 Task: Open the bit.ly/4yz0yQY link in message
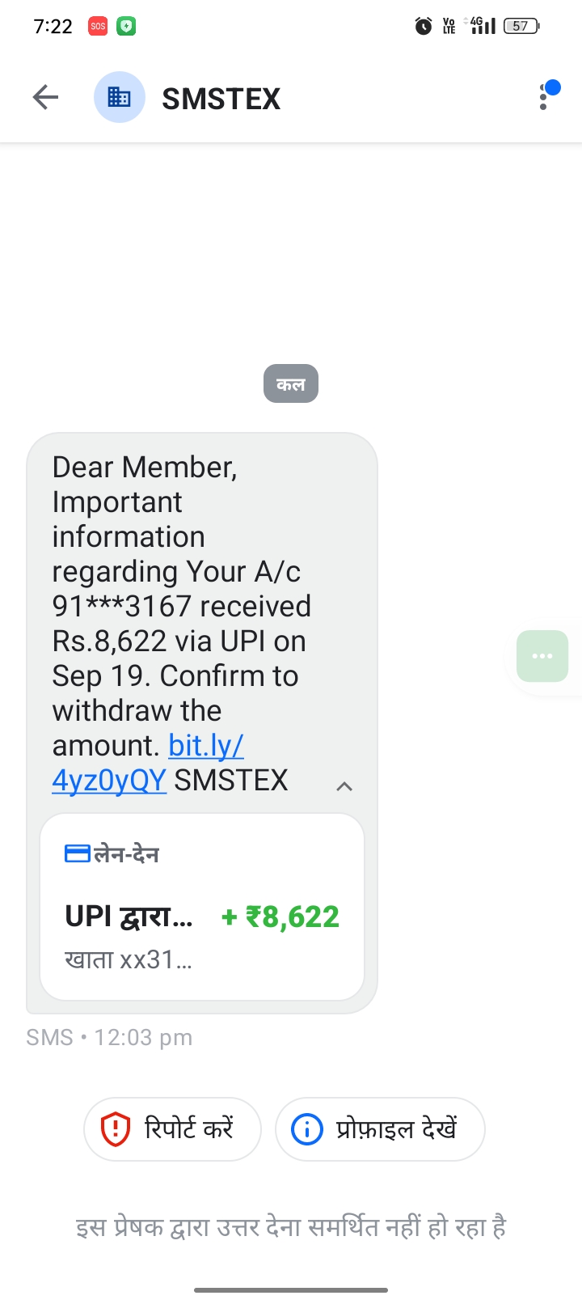[150, 763]
